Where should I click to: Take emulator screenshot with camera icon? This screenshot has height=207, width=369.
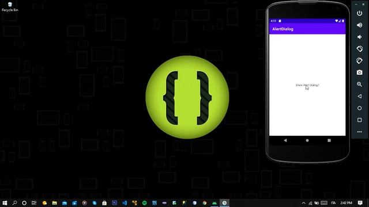pos(359,72)
